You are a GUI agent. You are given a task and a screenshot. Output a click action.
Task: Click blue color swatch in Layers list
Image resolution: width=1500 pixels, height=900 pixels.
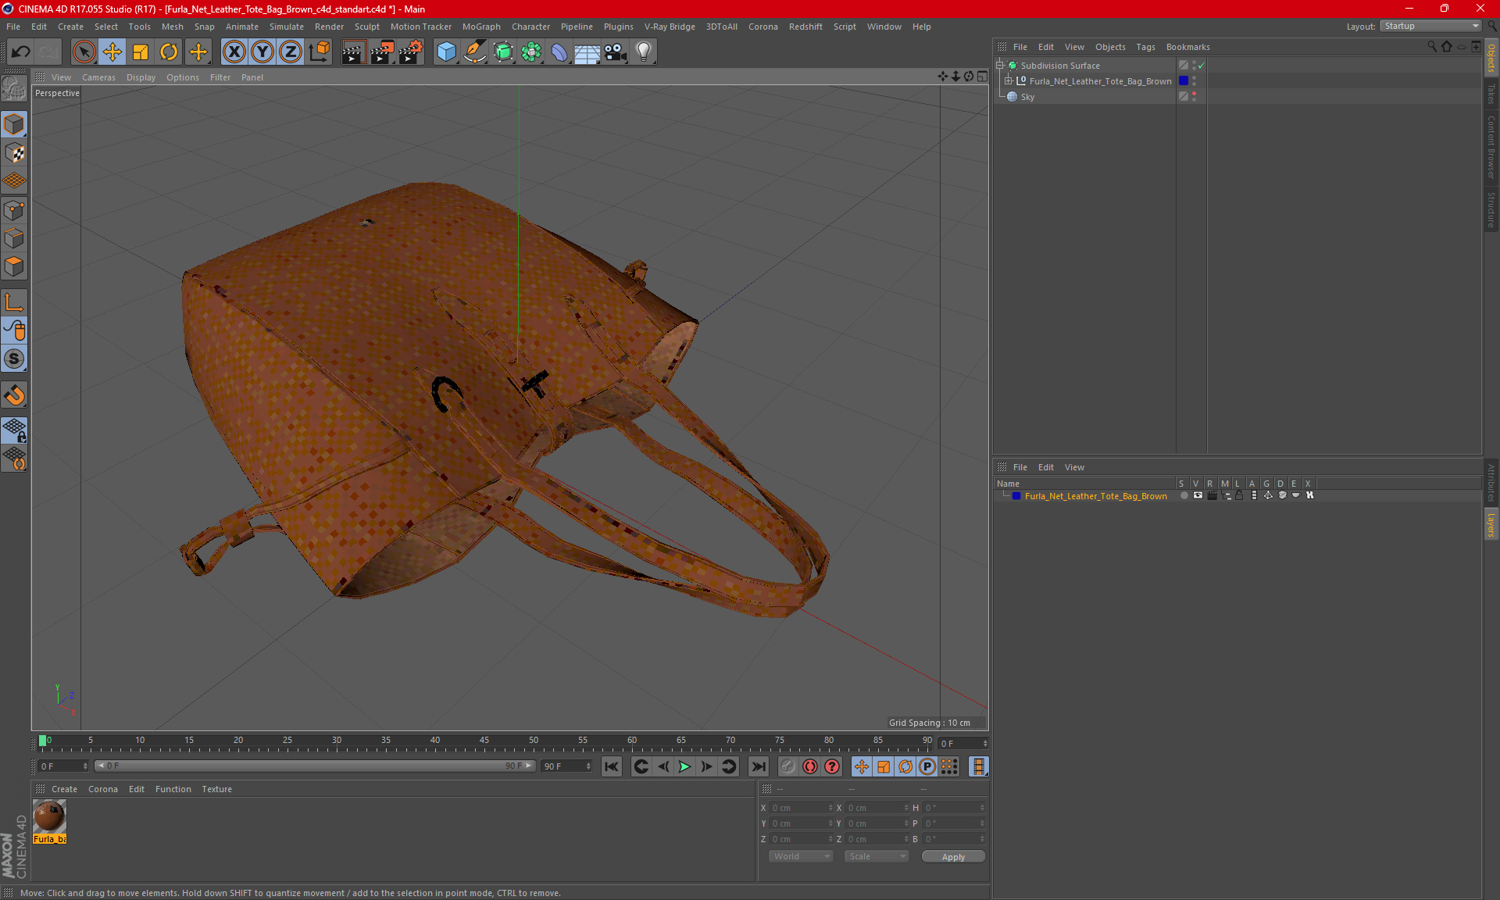pos(1016,496)
